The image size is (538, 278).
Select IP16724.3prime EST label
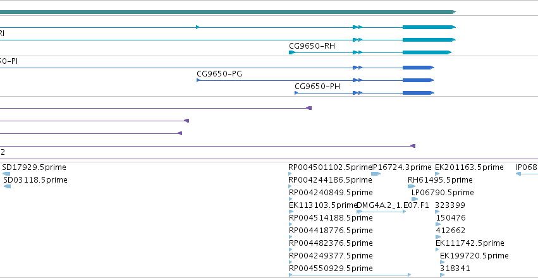point(402,167)
